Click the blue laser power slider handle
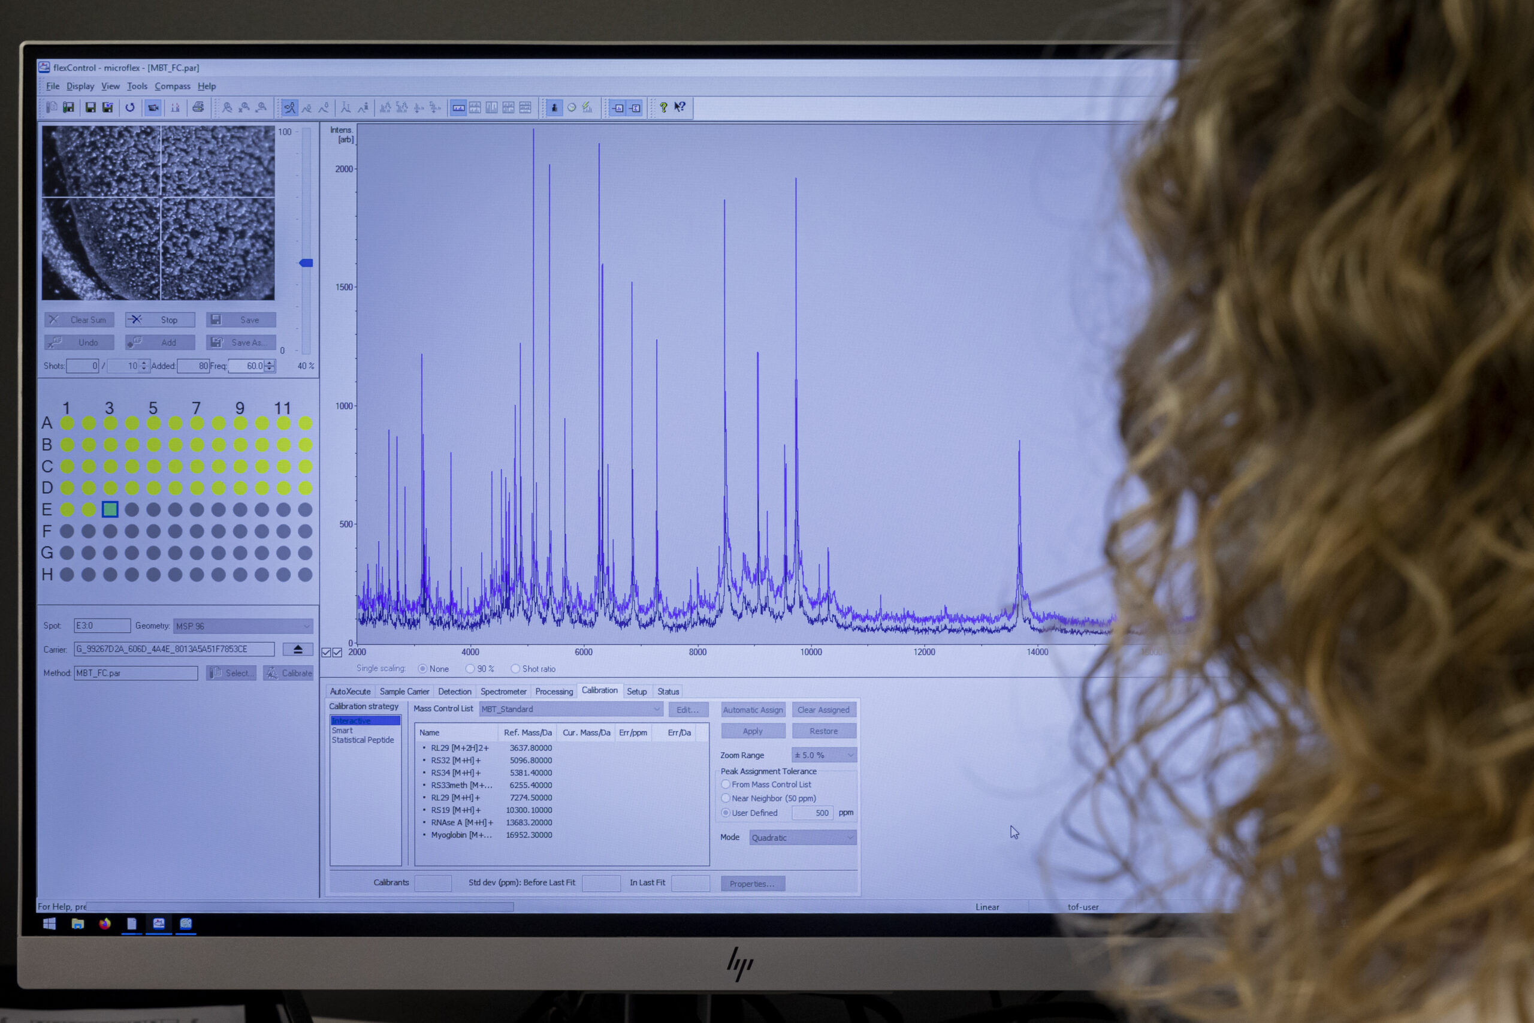This screenshot has width=1534, height=1023. (306, 263)
